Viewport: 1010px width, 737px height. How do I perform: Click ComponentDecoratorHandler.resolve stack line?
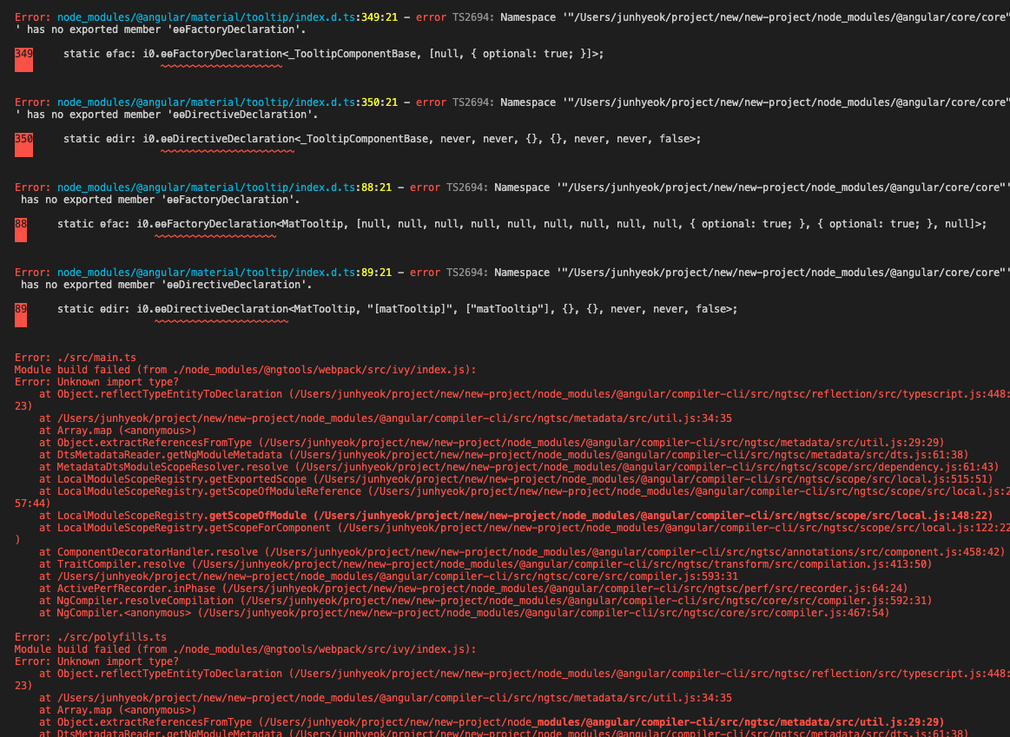coord(522,552)
